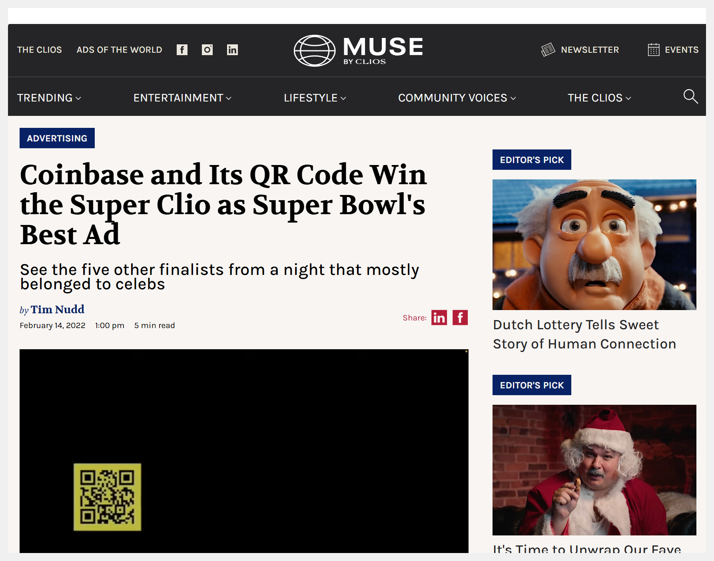Expand the Trending dropdown menu
The image size is (714, 561).
click(49, 98)
